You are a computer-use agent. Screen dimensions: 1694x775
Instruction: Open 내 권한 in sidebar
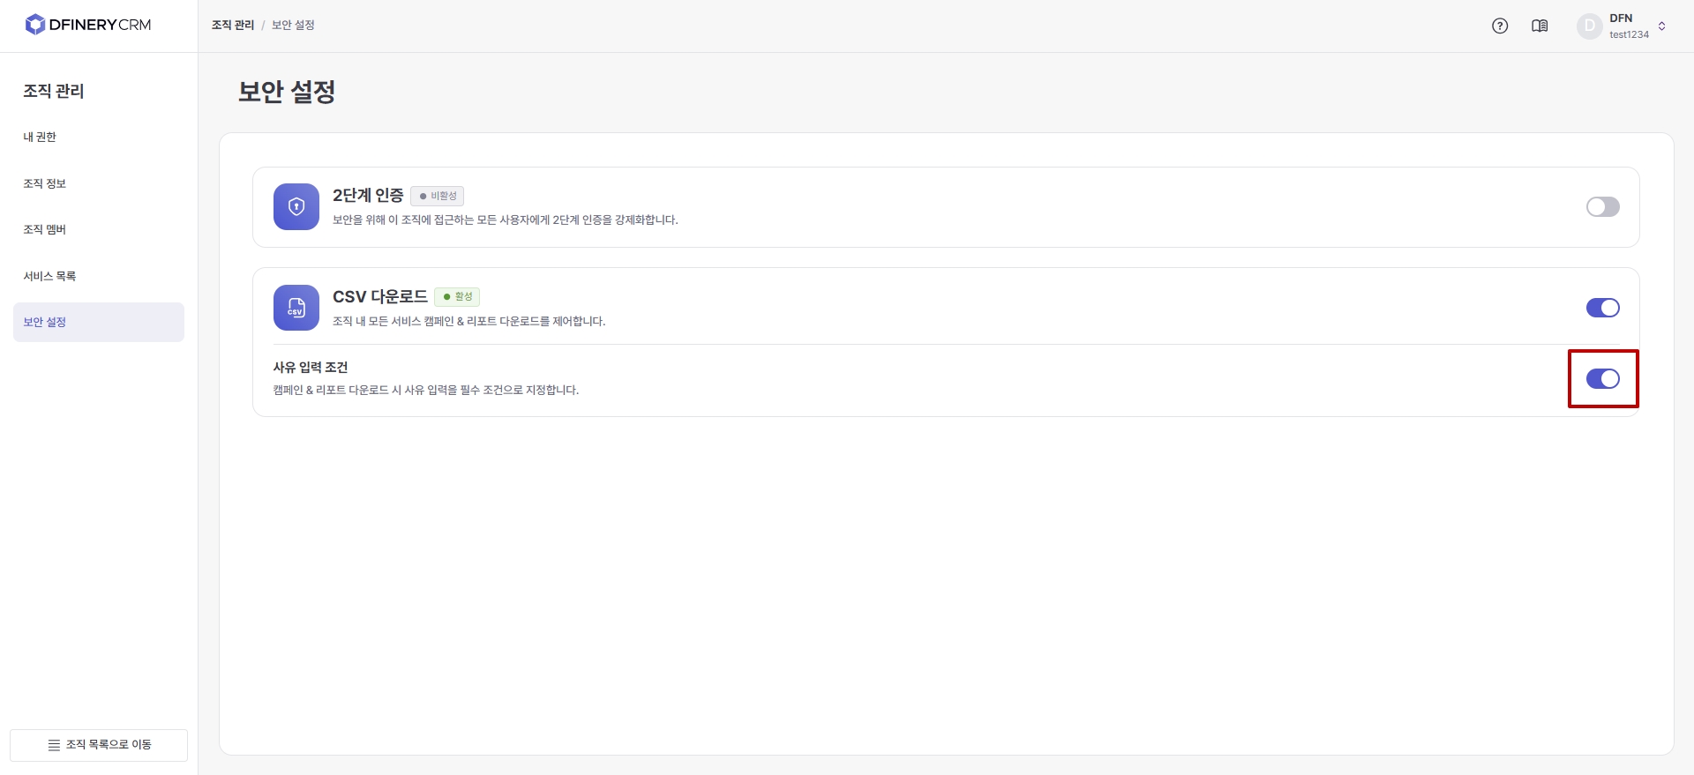pos(40,137)
